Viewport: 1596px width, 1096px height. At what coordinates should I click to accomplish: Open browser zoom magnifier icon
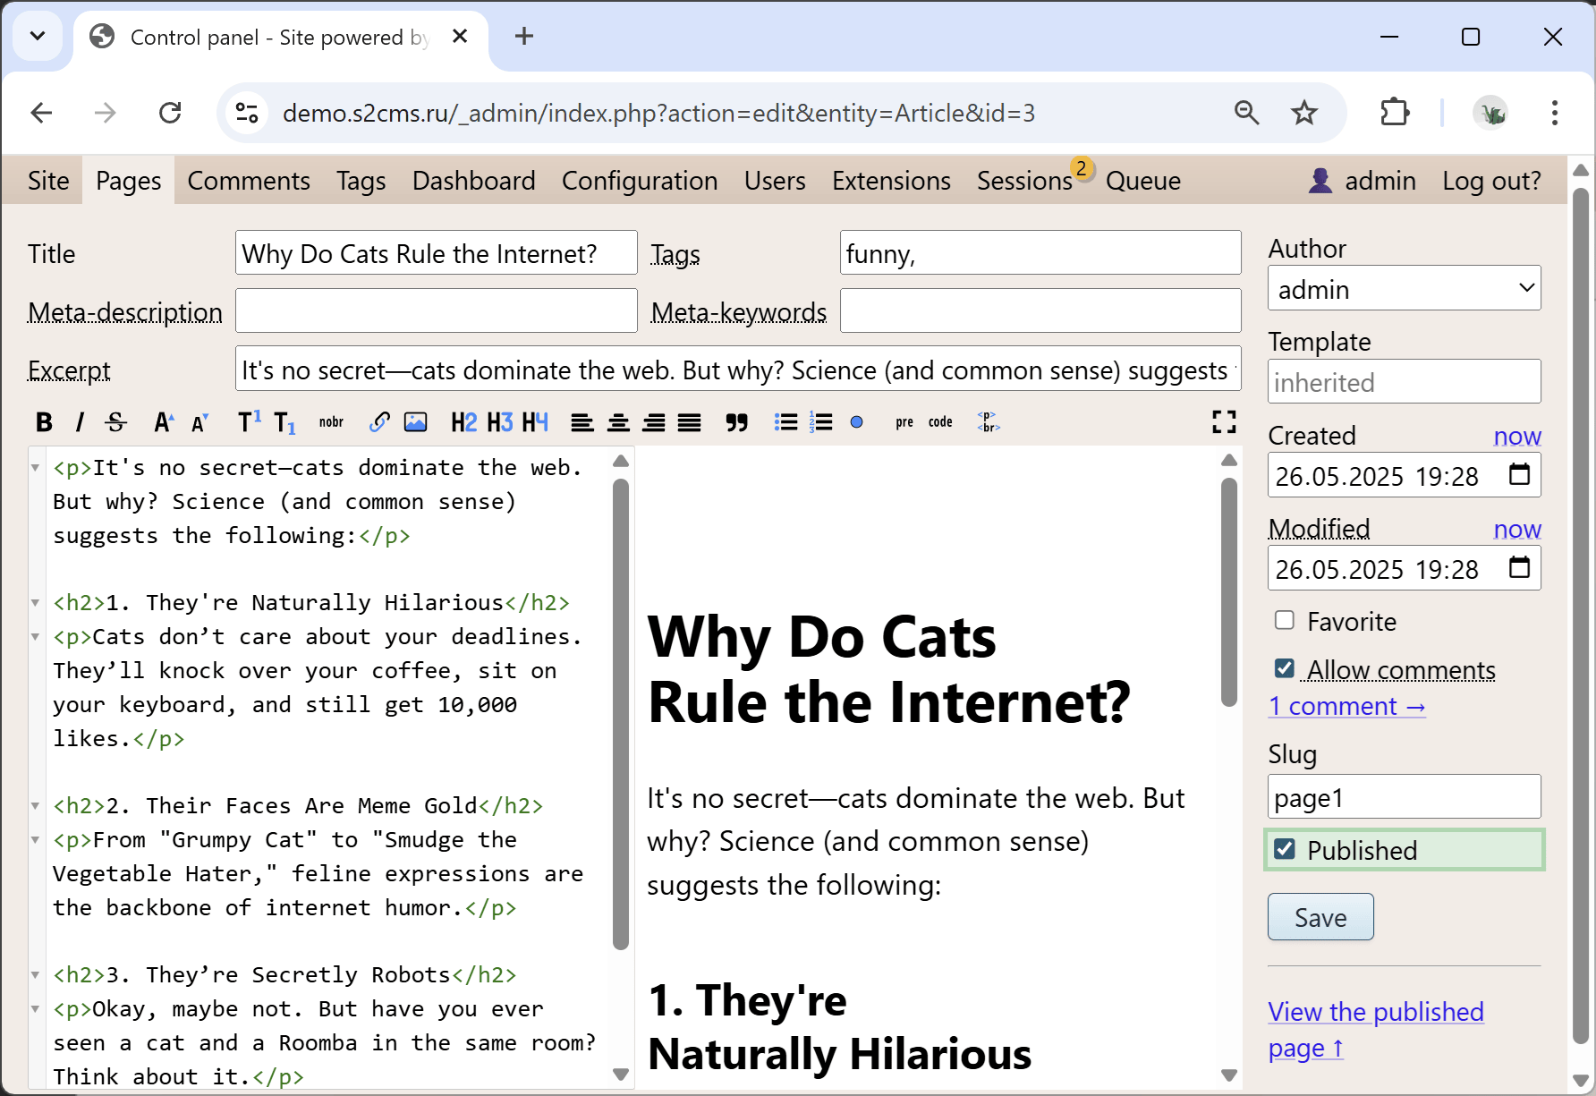[x=1246, y=113]
